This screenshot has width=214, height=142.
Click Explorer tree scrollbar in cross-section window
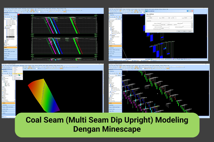16,33
